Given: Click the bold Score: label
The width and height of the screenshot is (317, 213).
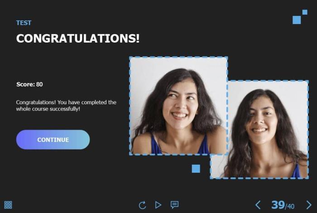Looking at the screenshot, I should 25,84.
